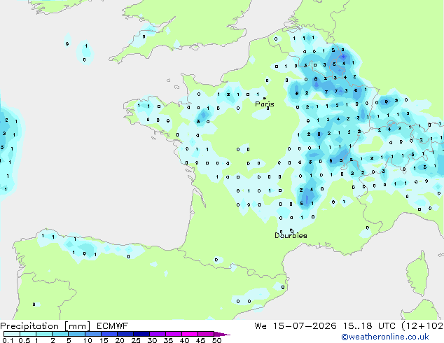The height and width of the screenshot is (343, 444).
Task: Click the word Precipitation in the title
Action: pyautogui.click(x=29, y=326)
